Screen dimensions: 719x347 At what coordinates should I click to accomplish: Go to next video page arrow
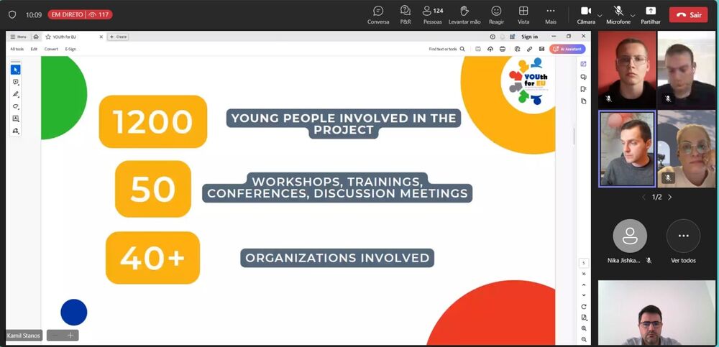pos(670,197)
